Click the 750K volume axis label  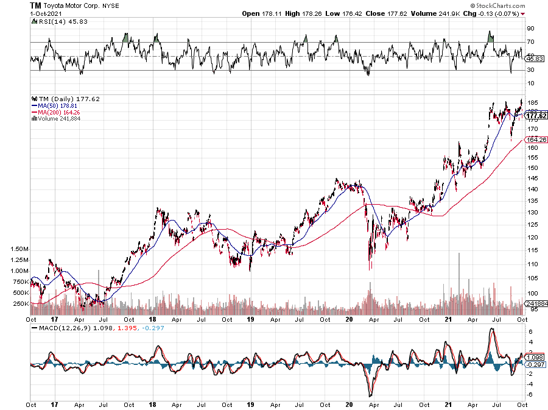[x=21, y=281]
